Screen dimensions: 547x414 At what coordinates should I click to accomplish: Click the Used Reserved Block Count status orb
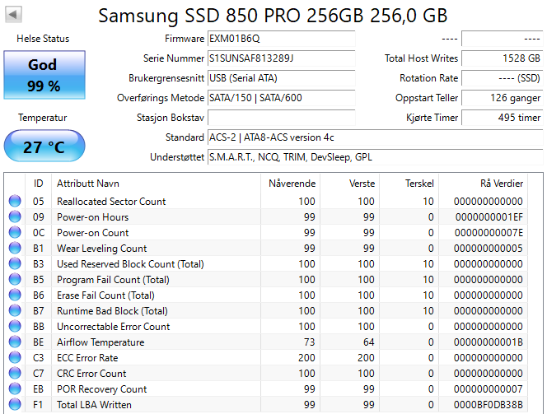pyautogui.click(x=15, y=264)
